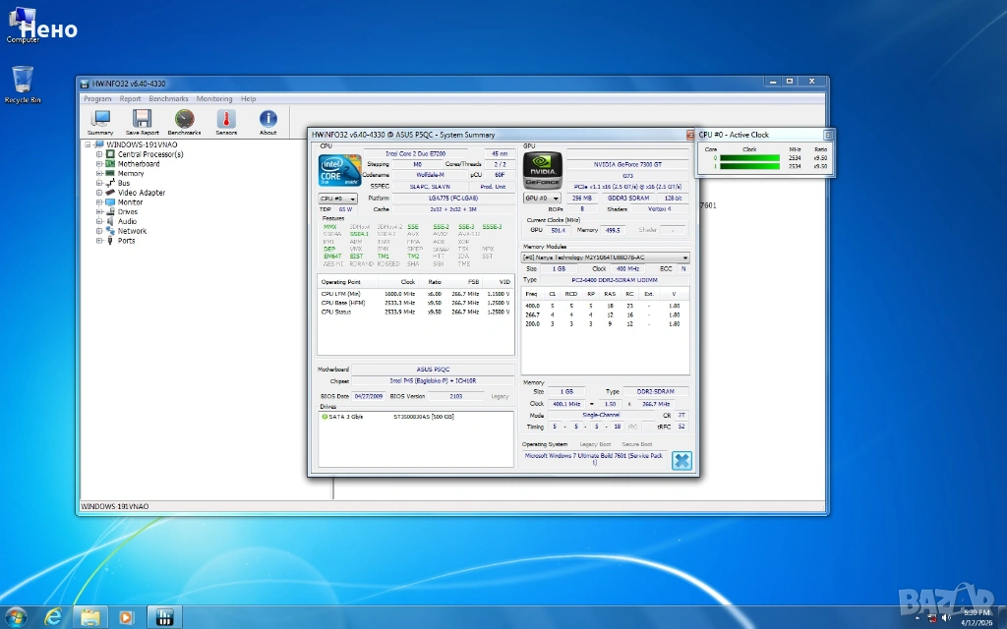The height and width of the screenshot is (629, 1007).
Task: Open the Monitoring menu
Action: pos(213,99)
